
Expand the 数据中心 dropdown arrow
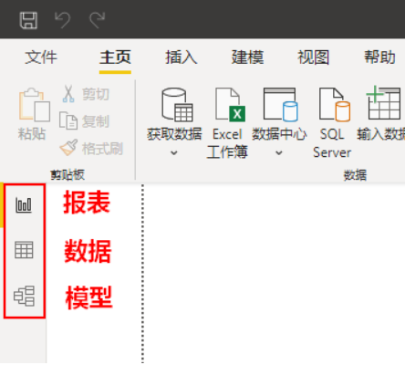pyautogui.click(x=279, y=152)
